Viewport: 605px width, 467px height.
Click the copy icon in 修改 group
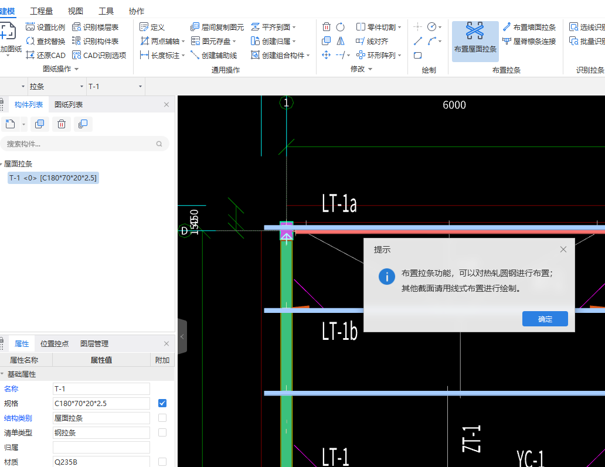(327, 41)
